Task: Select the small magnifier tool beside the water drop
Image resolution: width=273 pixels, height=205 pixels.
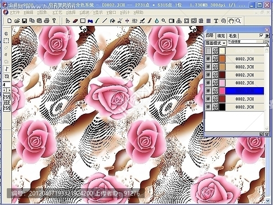Action: (x=164, y=21)
